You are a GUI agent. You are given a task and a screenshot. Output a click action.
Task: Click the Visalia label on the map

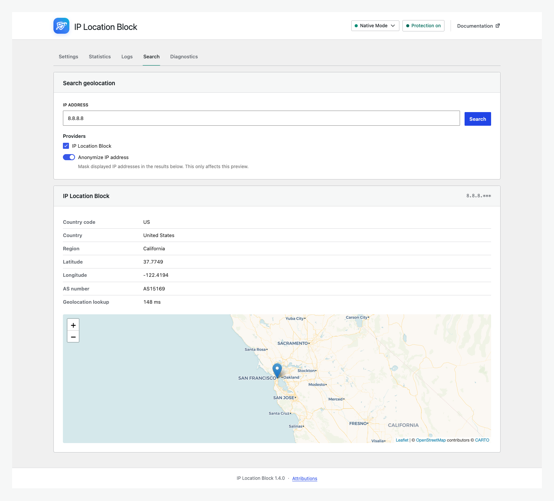click(x=377, y=441)
